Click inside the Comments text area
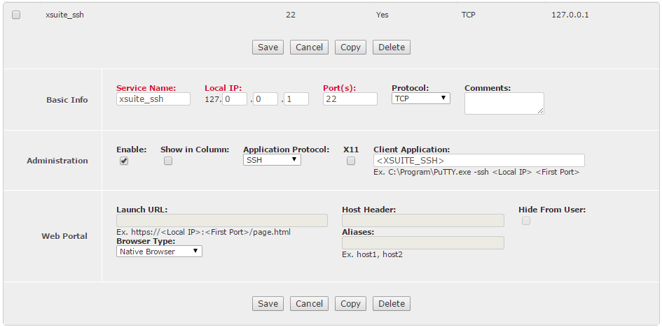Image resolution: width=662 pixels, height=327 pixels. [x=504, y=103]
